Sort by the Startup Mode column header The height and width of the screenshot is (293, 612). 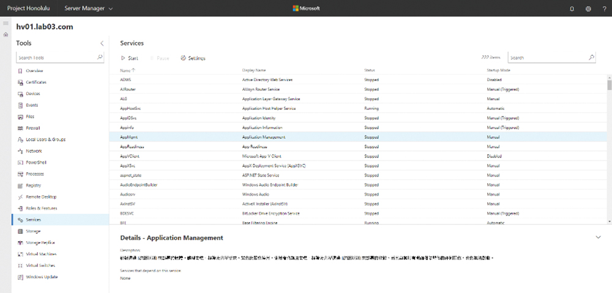click(498, 70)
